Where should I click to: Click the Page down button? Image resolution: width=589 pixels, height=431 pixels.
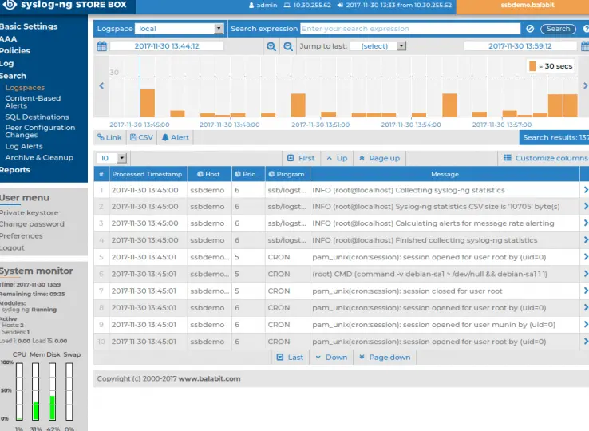click(x=385, y=358)
